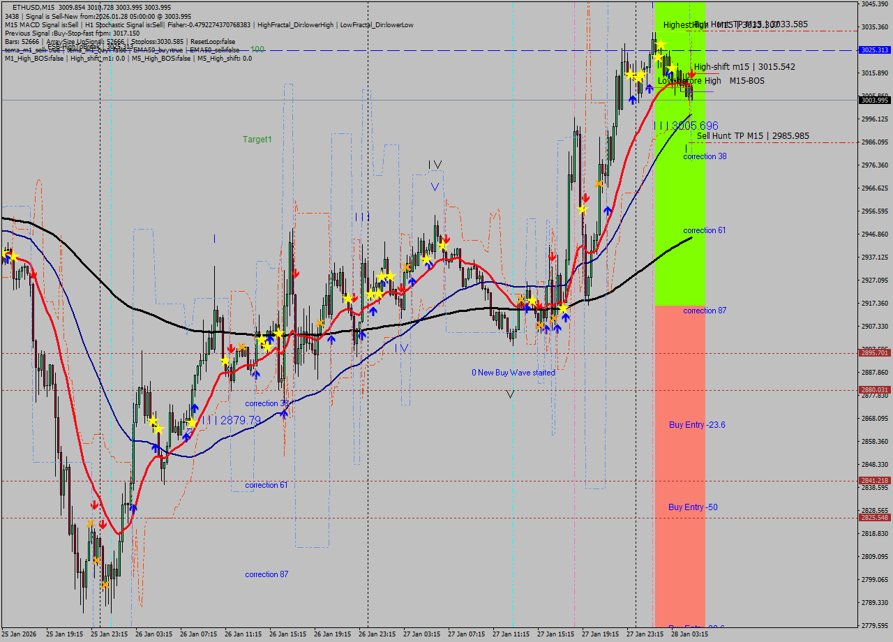Screen dimensions: 893x642
Task: Click the '0 New Buy Wave started' text
Action: tap(513, 373)
